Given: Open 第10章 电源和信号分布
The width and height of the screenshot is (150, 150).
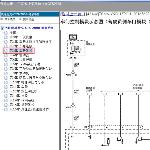Looking at the screenshot, I should pos(27,82).
